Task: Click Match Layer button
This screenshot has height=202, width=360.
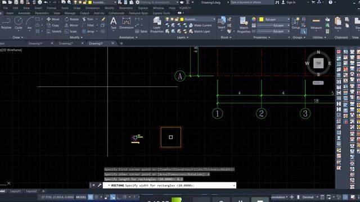Action: [x=200, y=31]
